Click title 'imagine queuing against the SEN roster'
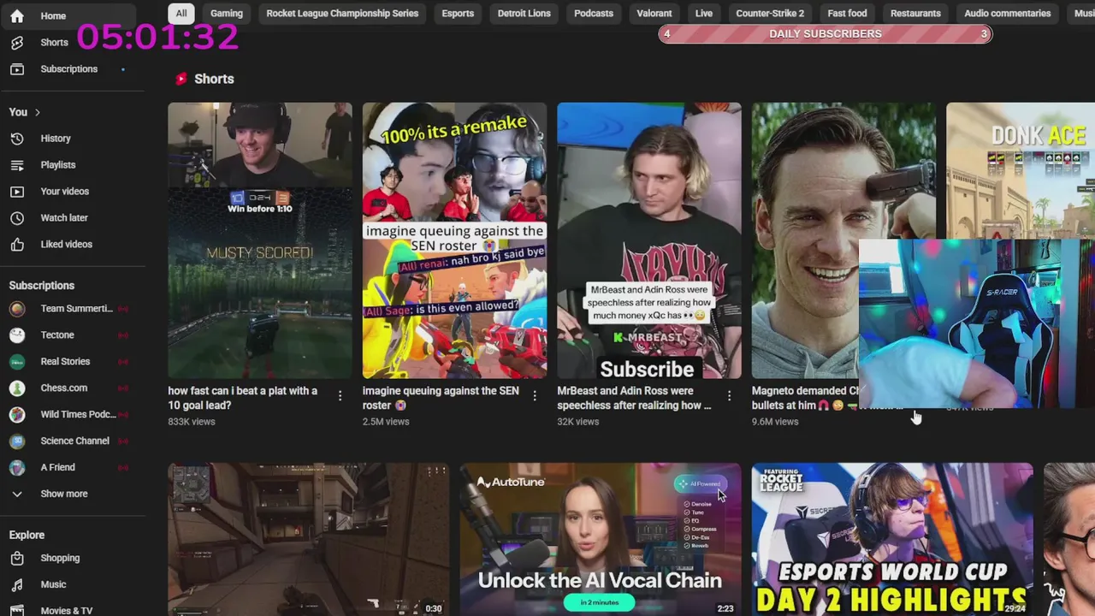Image resolution: width=1095 pixels, height=616 pixels. tap(441, 398)
